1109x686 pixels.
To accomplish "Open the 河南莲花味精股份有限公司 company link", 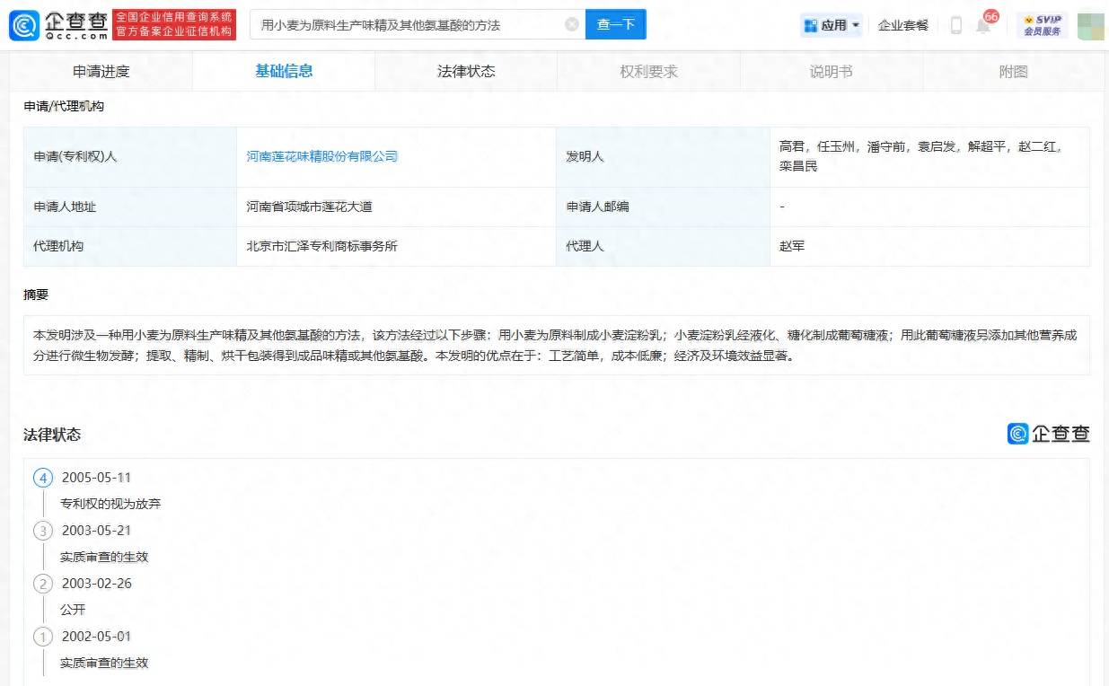I will click(322, 156).
